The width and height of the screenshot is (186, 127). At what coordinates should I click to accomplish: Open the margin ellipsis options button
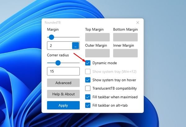[x=76, y=46]
